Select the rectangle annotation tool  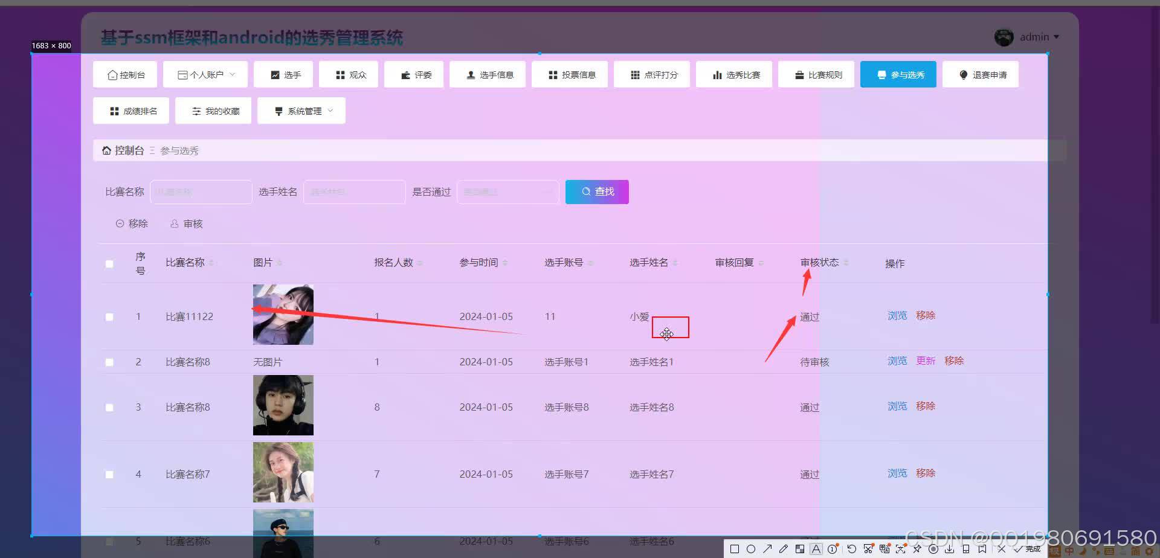735,548
